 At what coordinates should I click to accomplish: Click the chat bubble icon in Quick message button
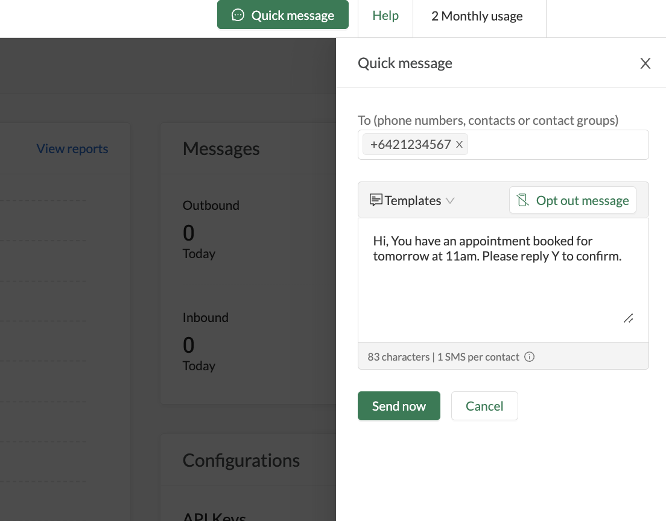click(238, 15)
